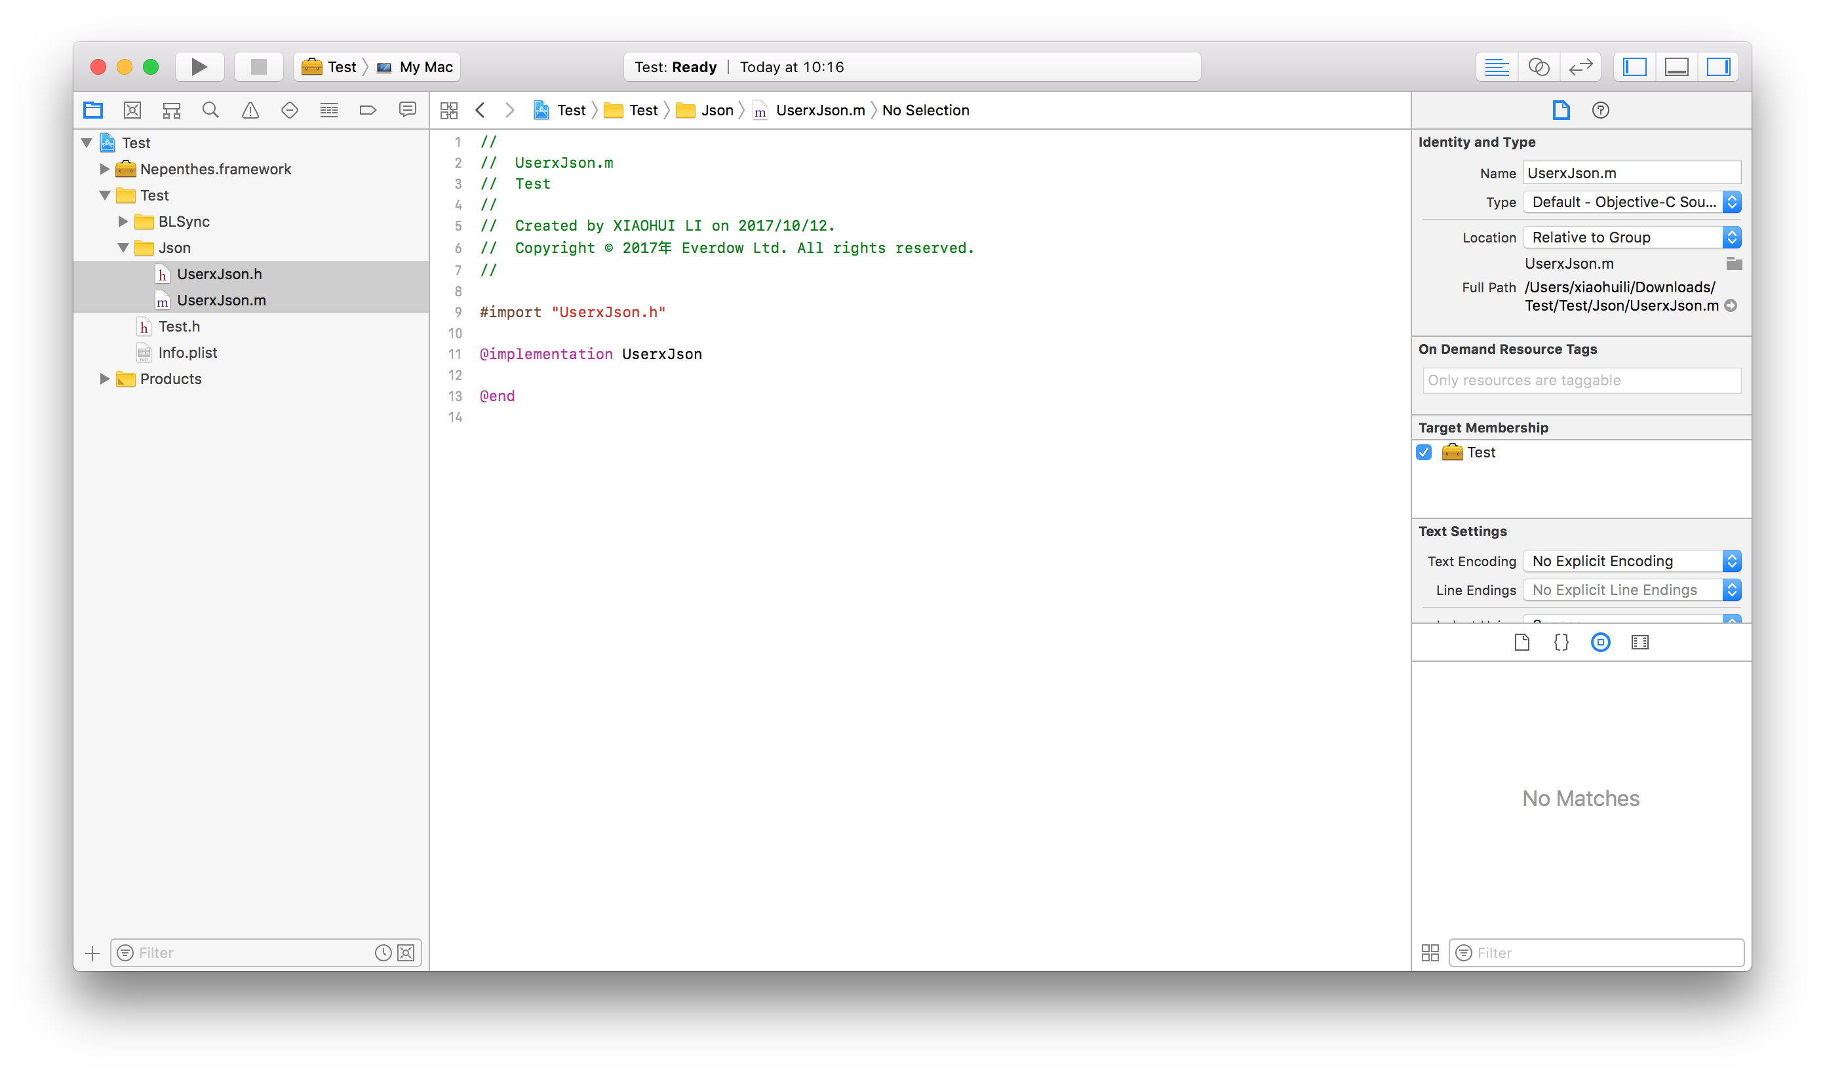
Task: Show the Media library
Action: pyautogui.click(x=1639, y=642)
